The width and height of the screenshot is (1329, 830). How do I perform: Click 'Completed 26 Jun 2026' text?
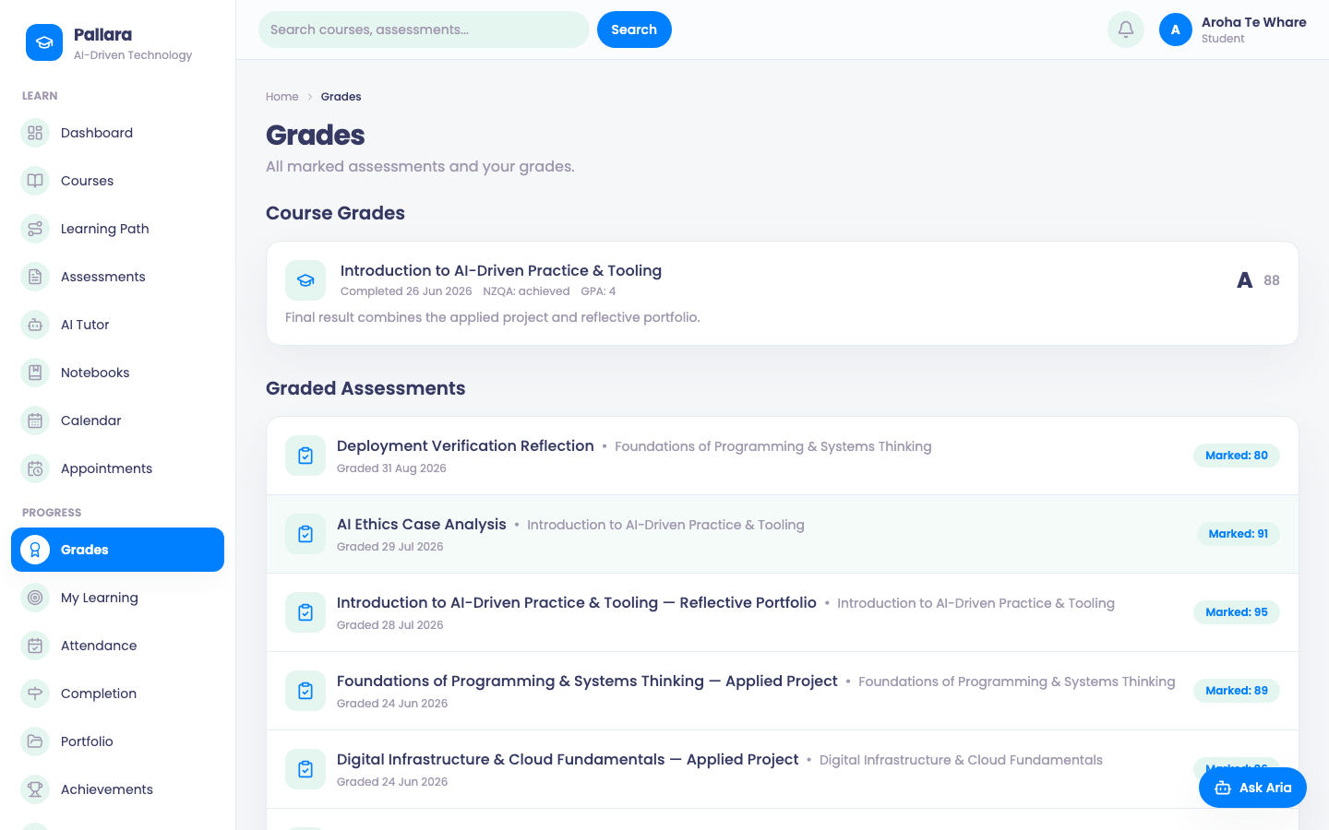click(406, 291)
